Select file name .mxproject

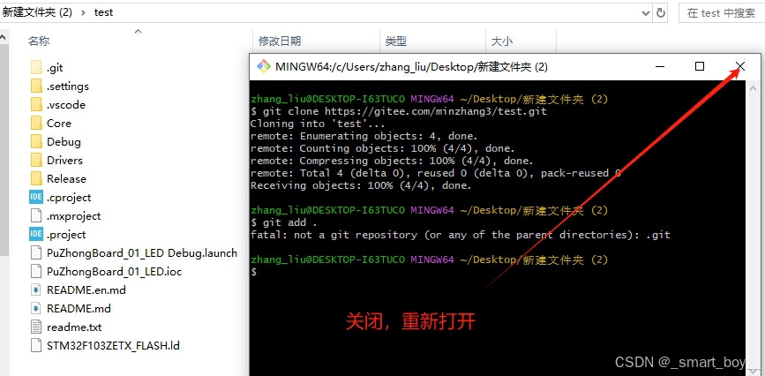[x=73, y=216]
